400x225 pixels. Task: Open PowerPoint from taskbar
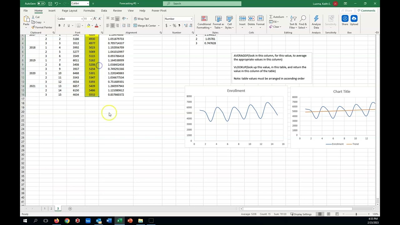(130, 221)
